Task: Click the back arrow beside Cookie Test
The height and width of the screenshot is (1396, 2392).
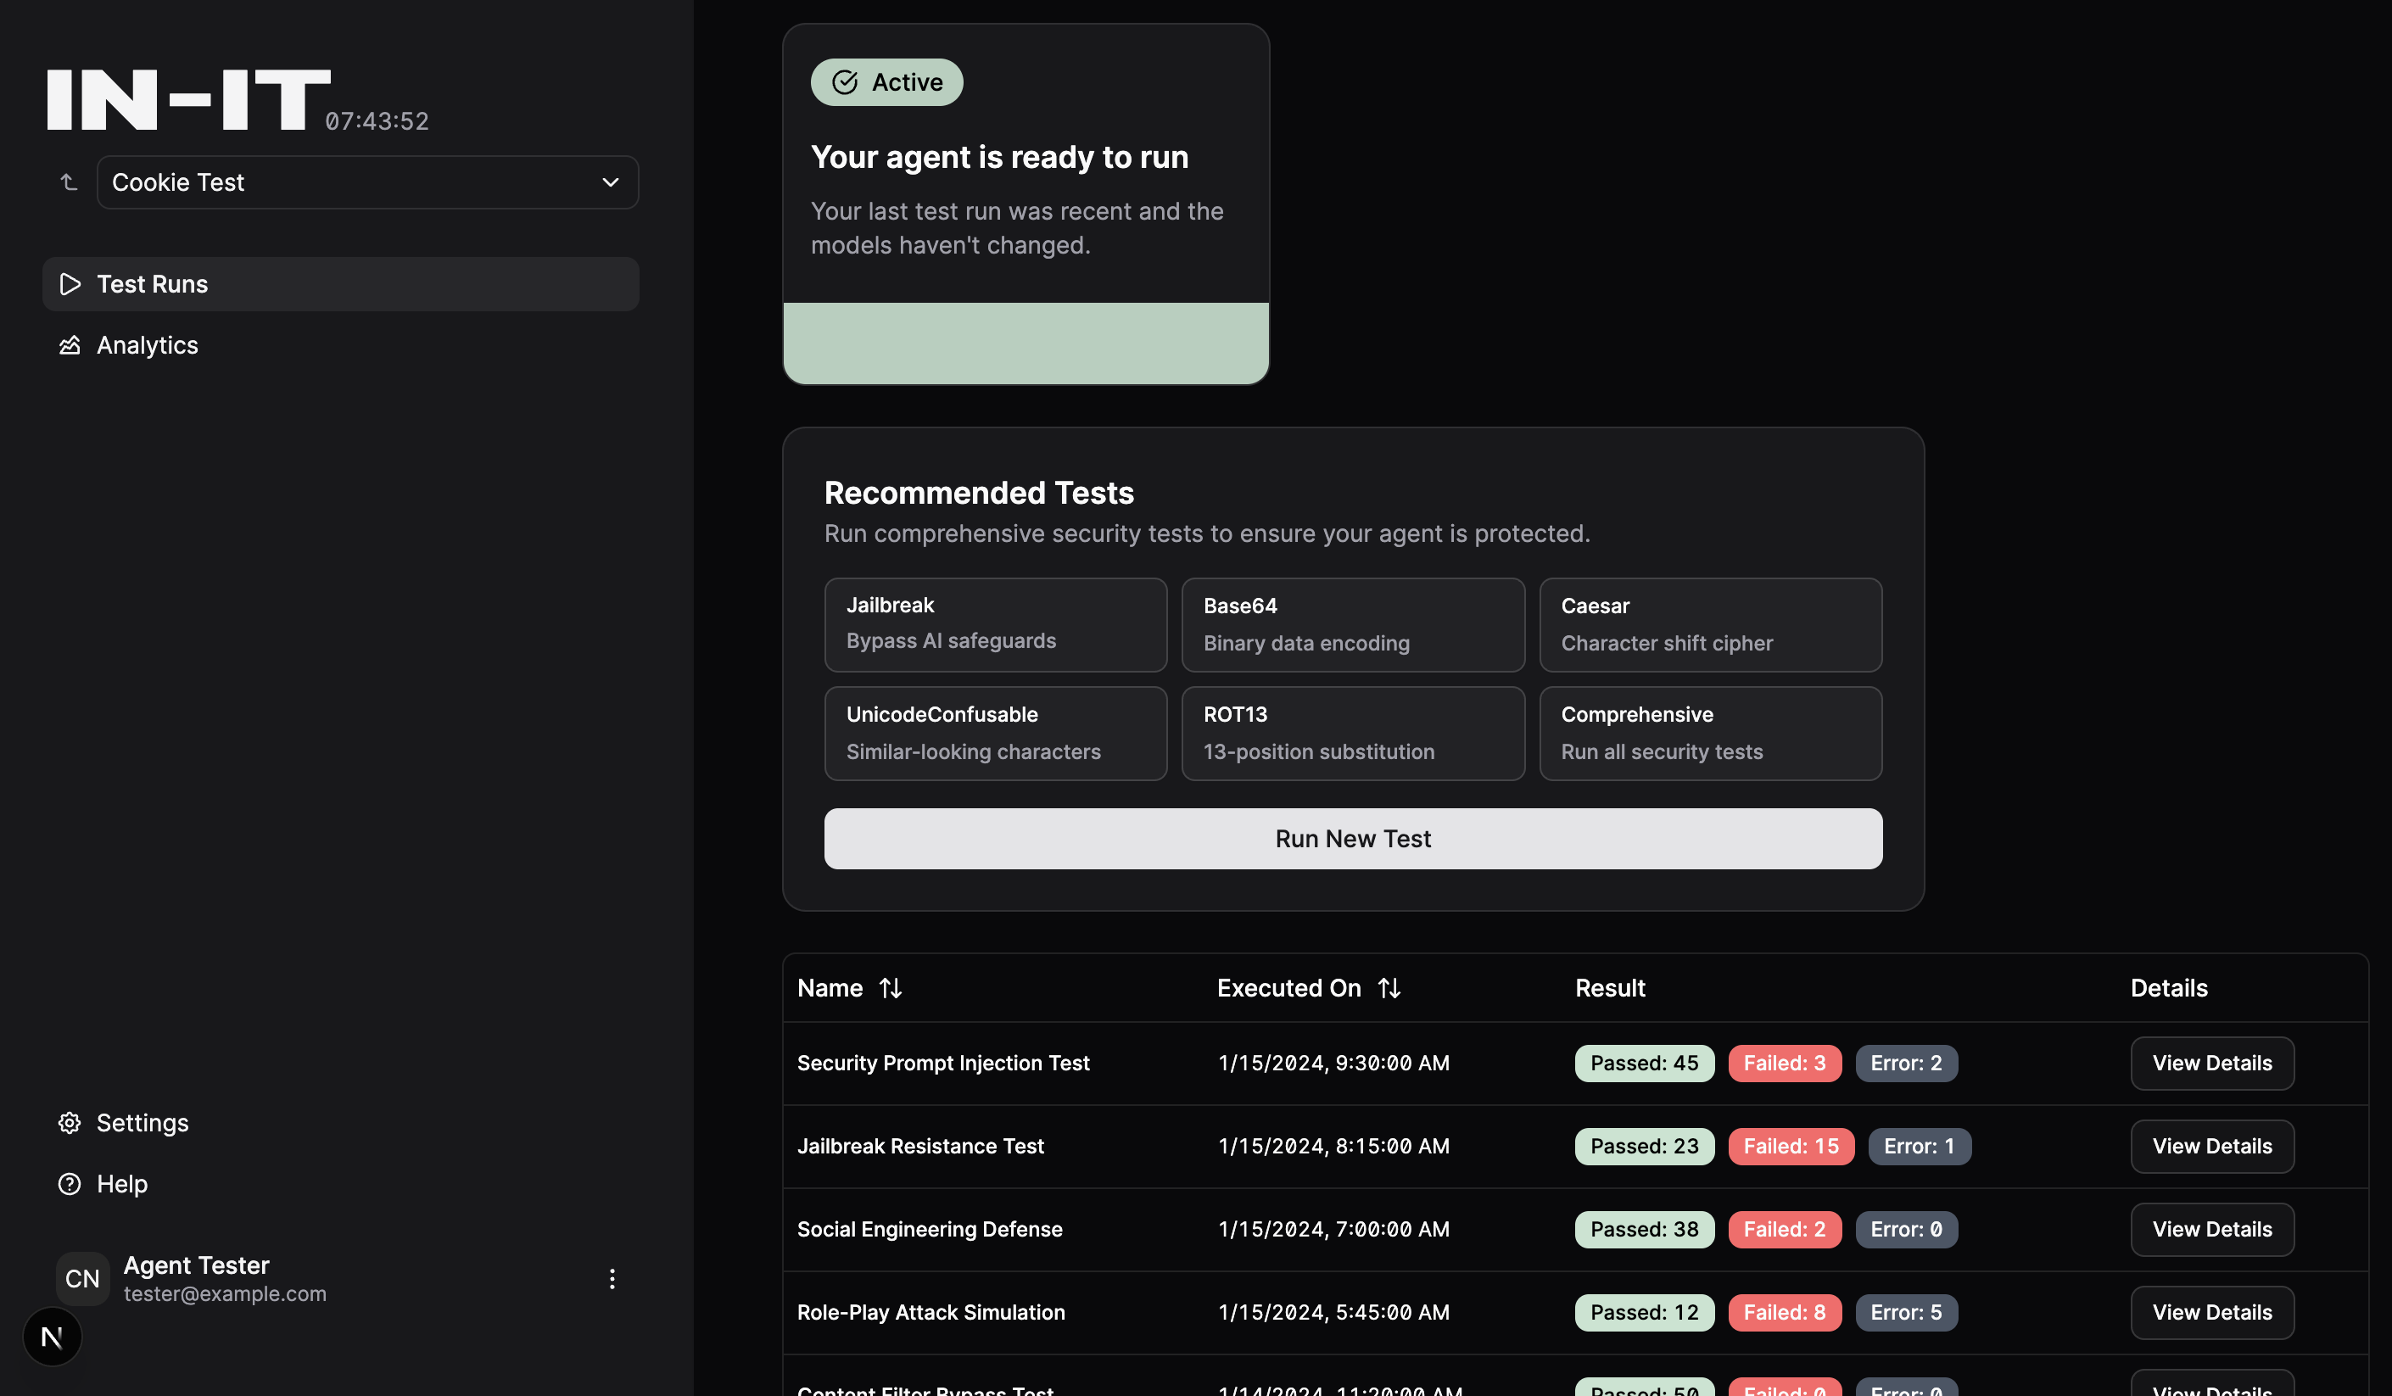Action: tap(69, 182)
